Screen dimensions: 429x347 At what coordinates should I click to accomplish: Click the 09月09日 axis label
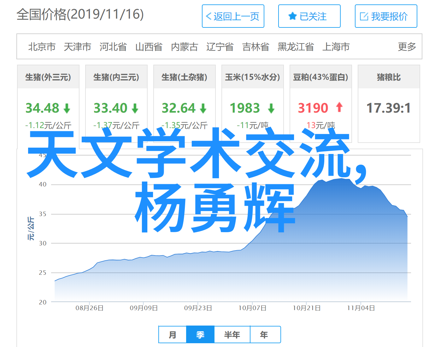pyautogui.click(x=144, y=308)
